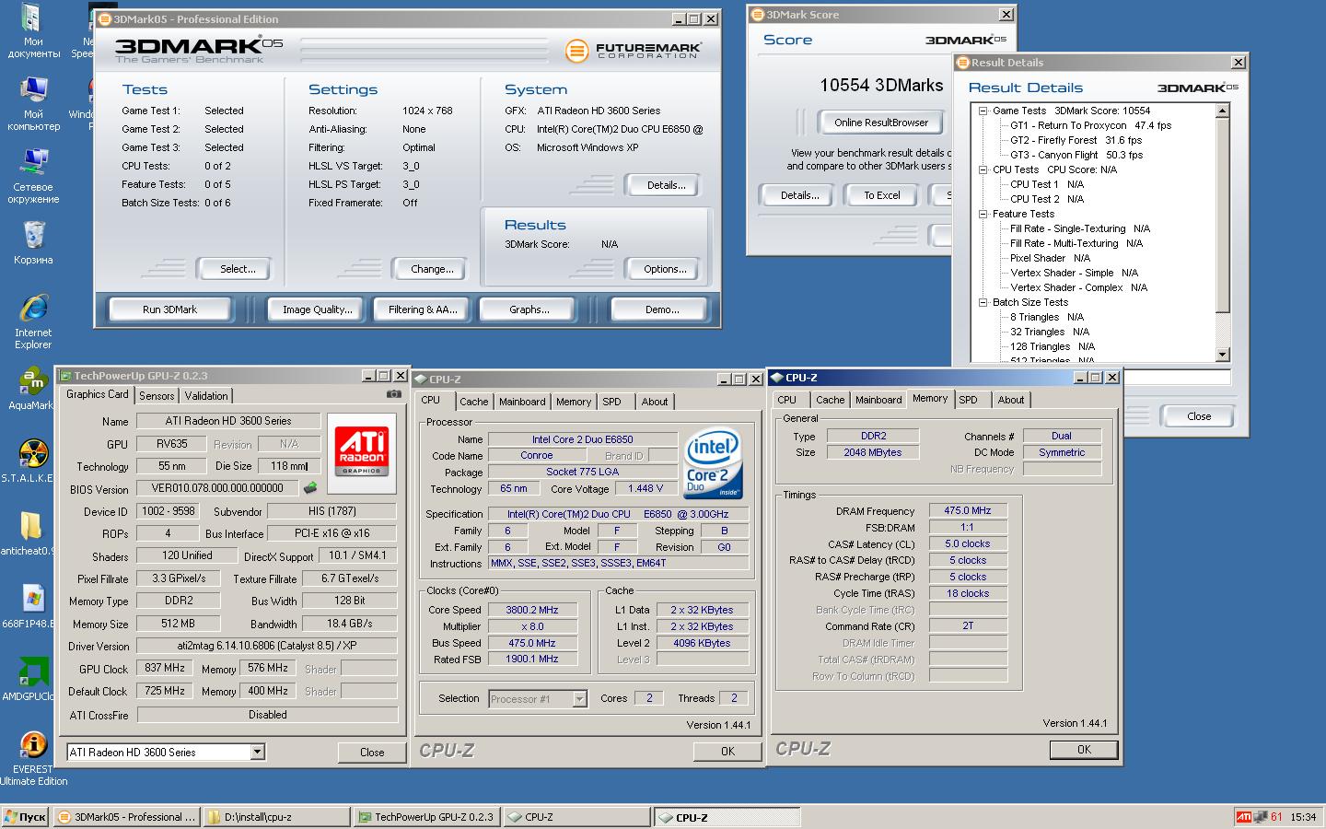Click OK in the CPU-Z Memory window
This screenshot has width=1326, height=829.
click(1084, 750)
